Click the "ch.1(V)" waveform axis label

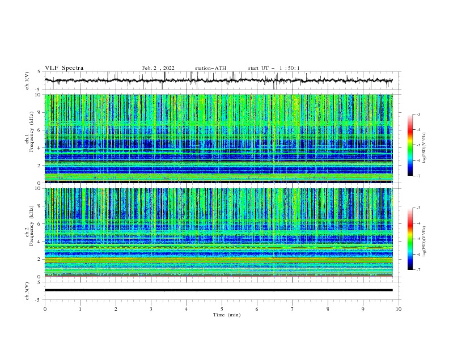[27, 81]
